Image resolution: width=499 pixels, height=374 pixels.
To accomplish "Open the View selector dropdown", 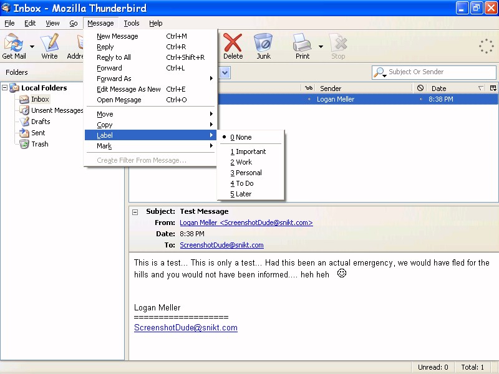I will [x=225, y=73].
